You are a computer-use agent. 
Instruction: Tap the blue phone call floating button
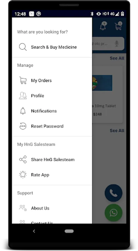[114, 193]
